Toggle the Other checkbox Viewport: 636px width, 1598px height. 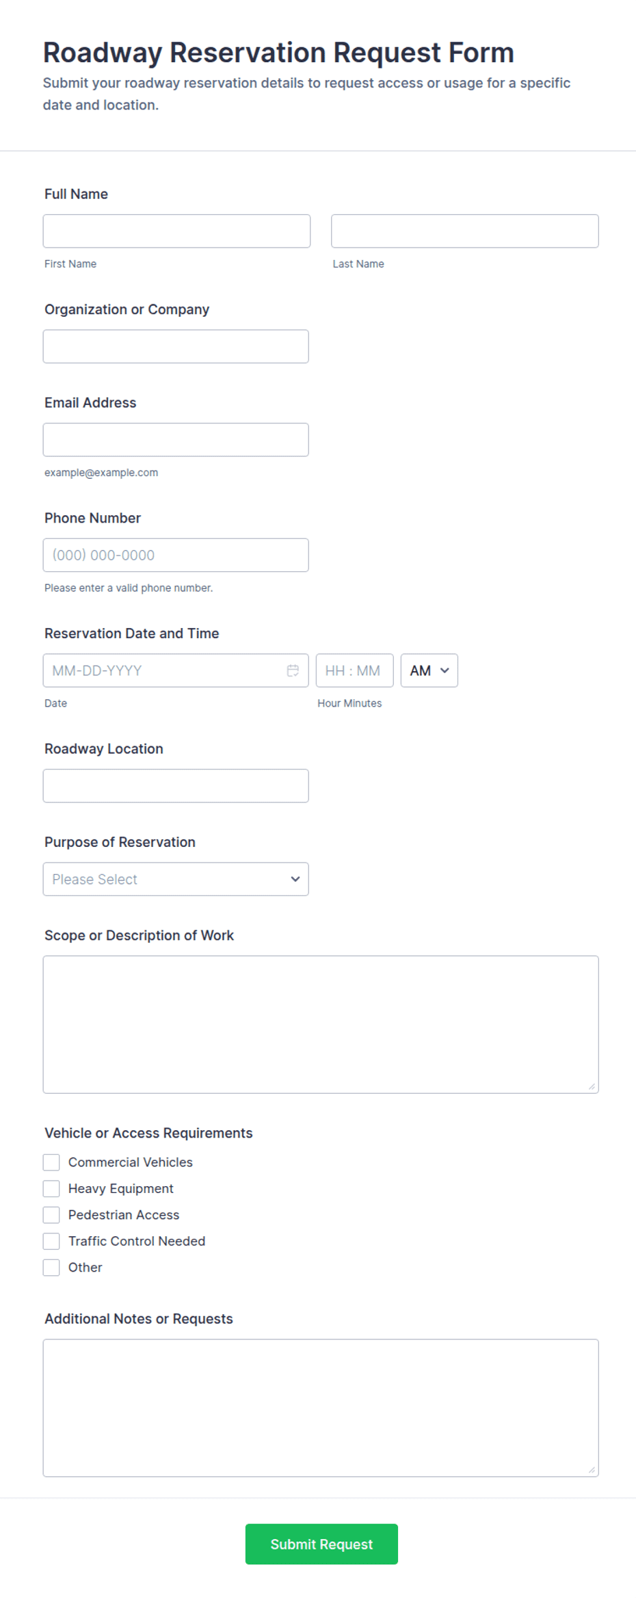tap(51, 1268)
